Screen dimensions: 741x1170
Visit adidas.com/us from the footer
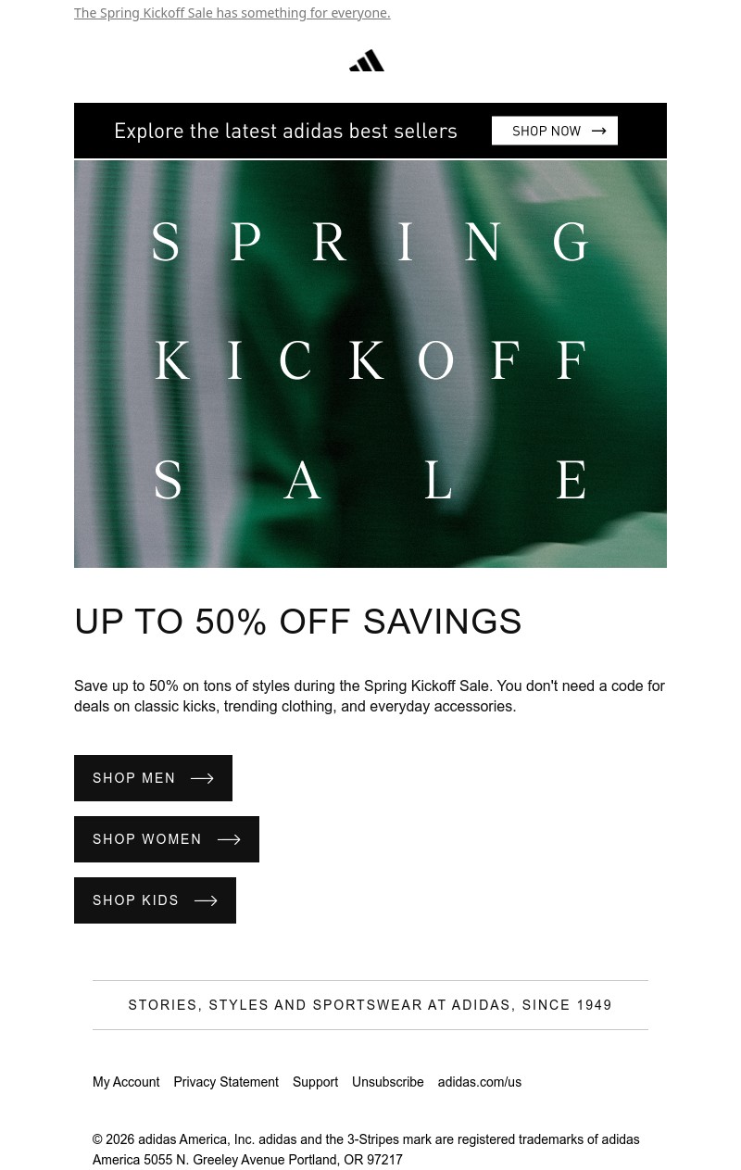pyautogui.click(x=479, y=1082)
